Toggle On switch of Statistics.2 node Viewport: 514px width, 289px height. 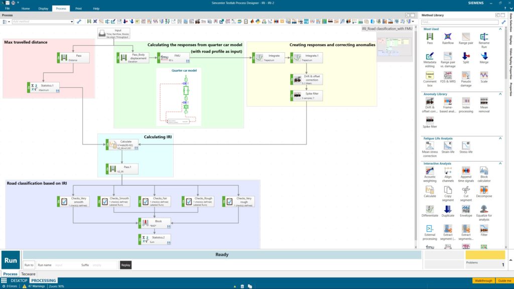140,239
